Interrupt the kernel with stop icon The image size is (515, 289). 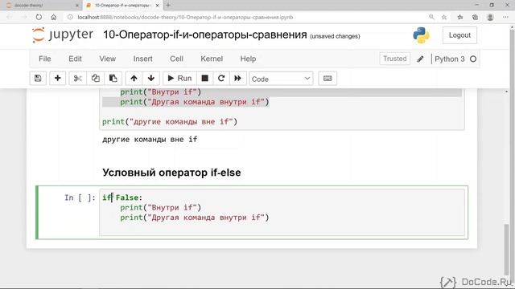(204, 79)
